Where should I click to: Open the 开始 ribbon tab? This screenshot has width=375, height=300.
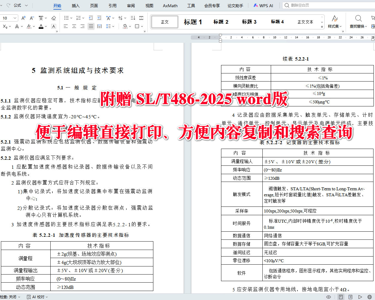[57, 6]
